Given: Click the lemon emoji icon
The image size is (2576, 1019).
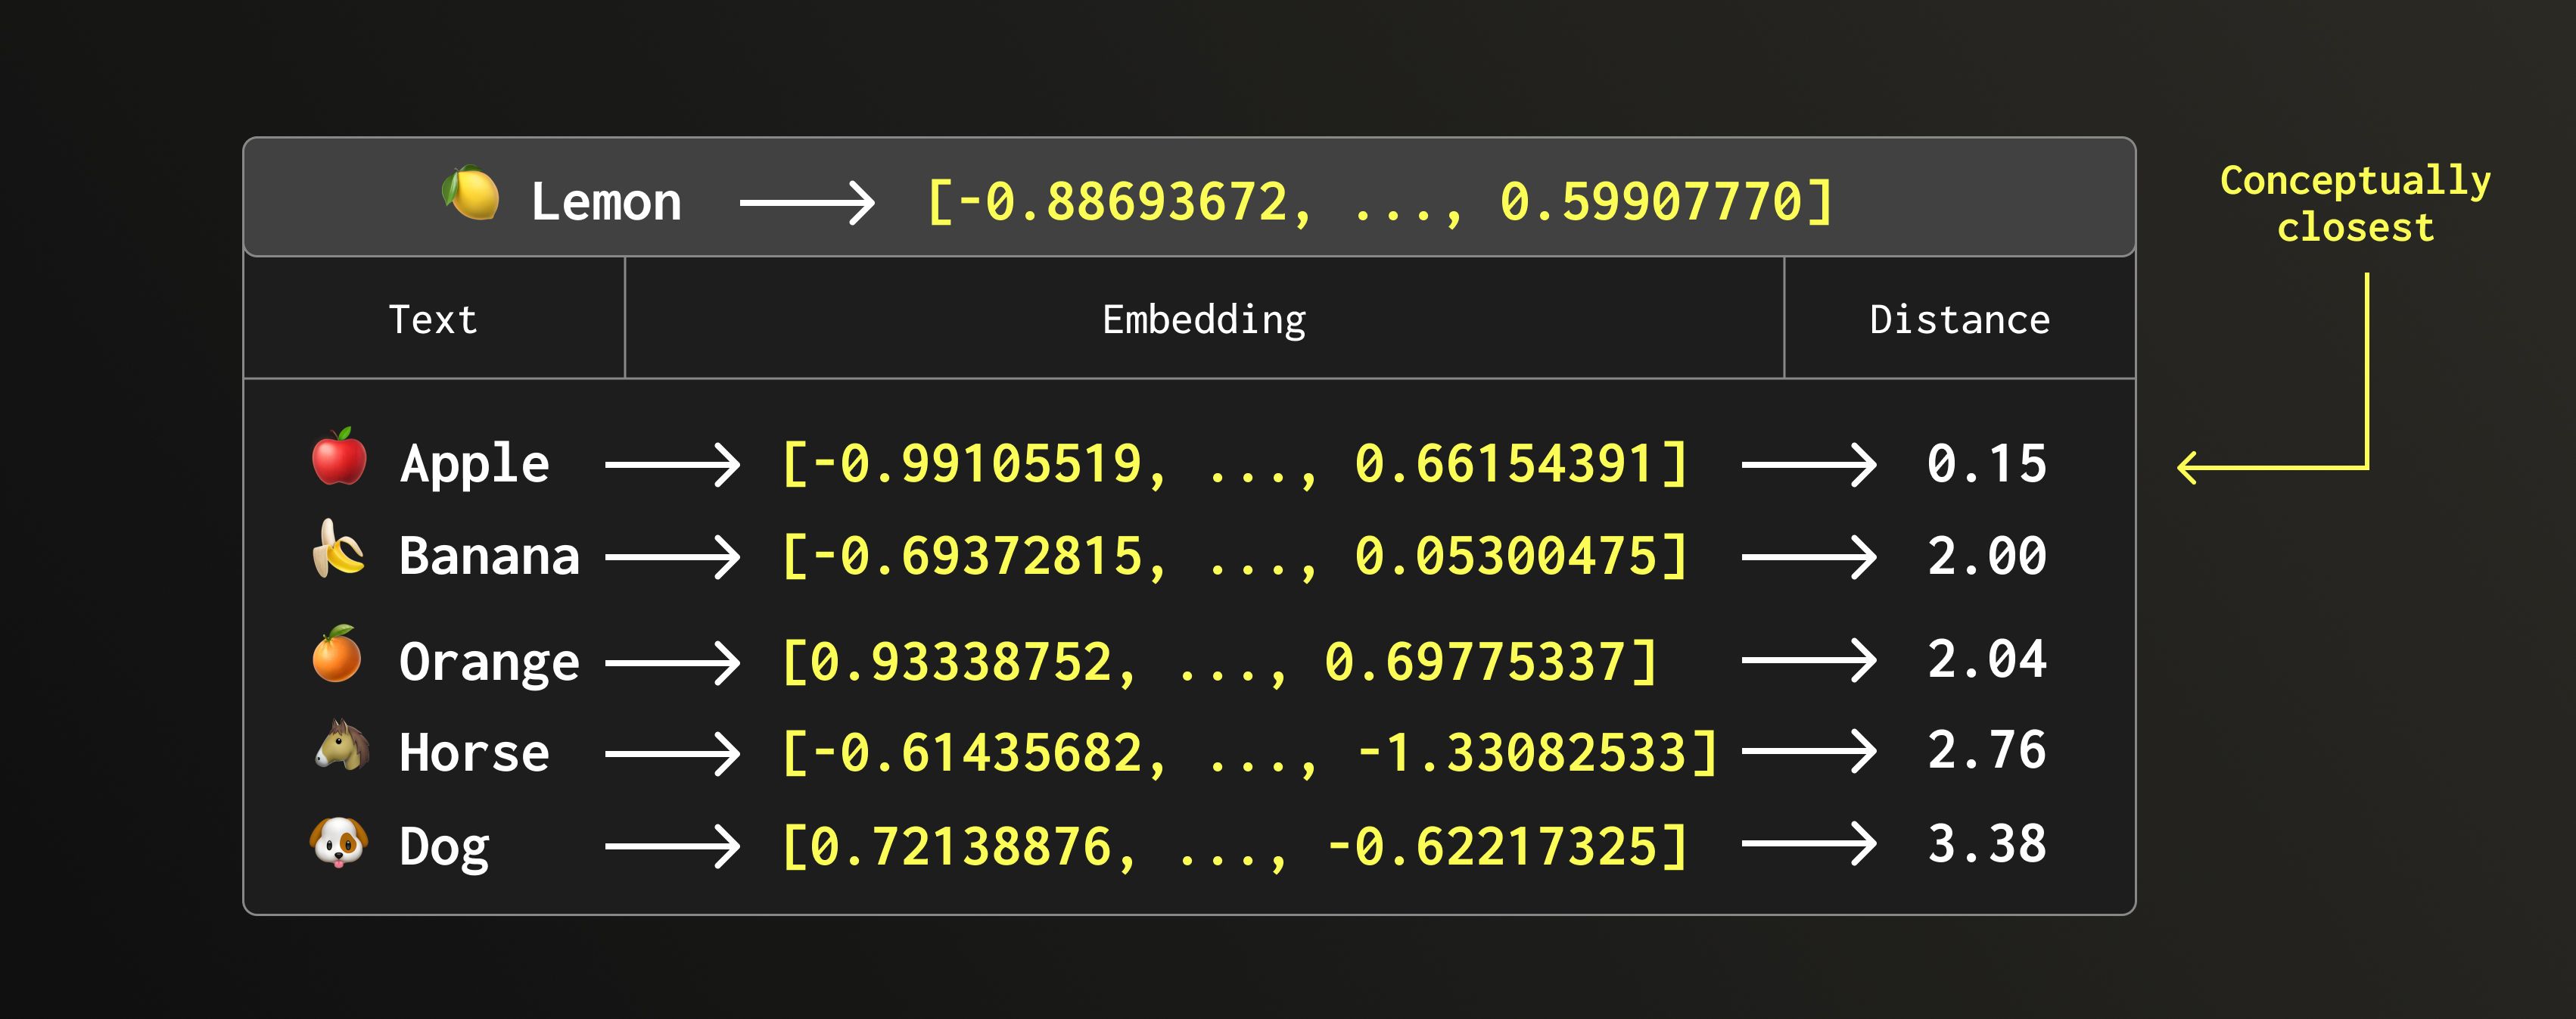Looking at the screenshot, I should click(x=470, y=198).
